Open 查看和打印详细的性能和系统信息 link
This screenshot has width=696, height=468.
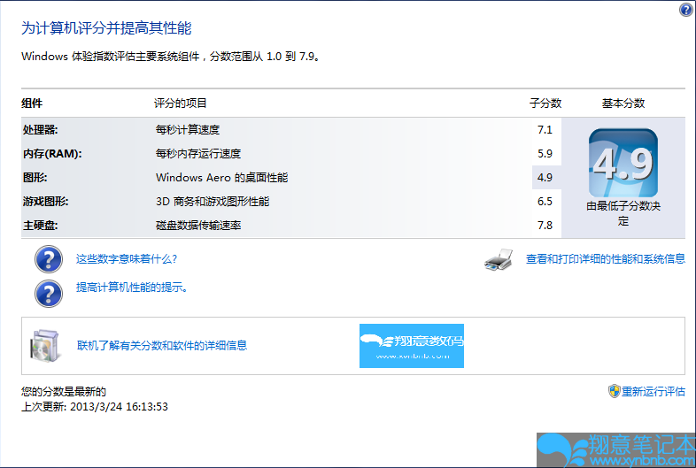click(x=605, y=259)
